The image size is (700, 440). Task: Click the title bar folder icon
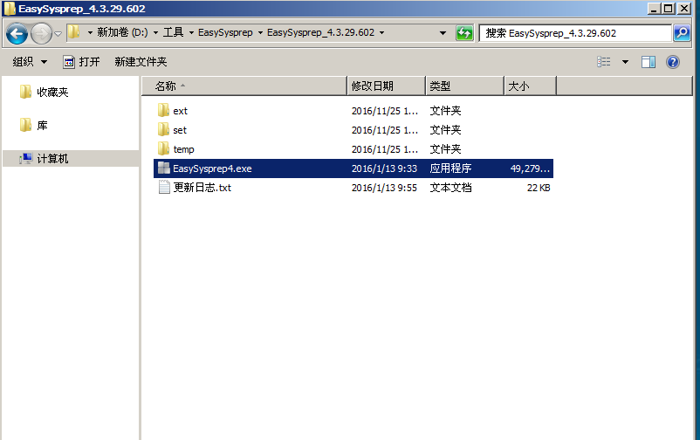click(x=10, y=9)
